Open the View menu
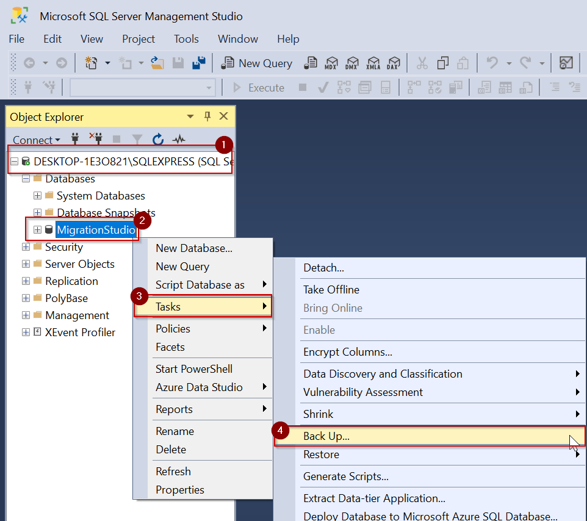Screen dimensions: 587x521 (x=92, y=39)
